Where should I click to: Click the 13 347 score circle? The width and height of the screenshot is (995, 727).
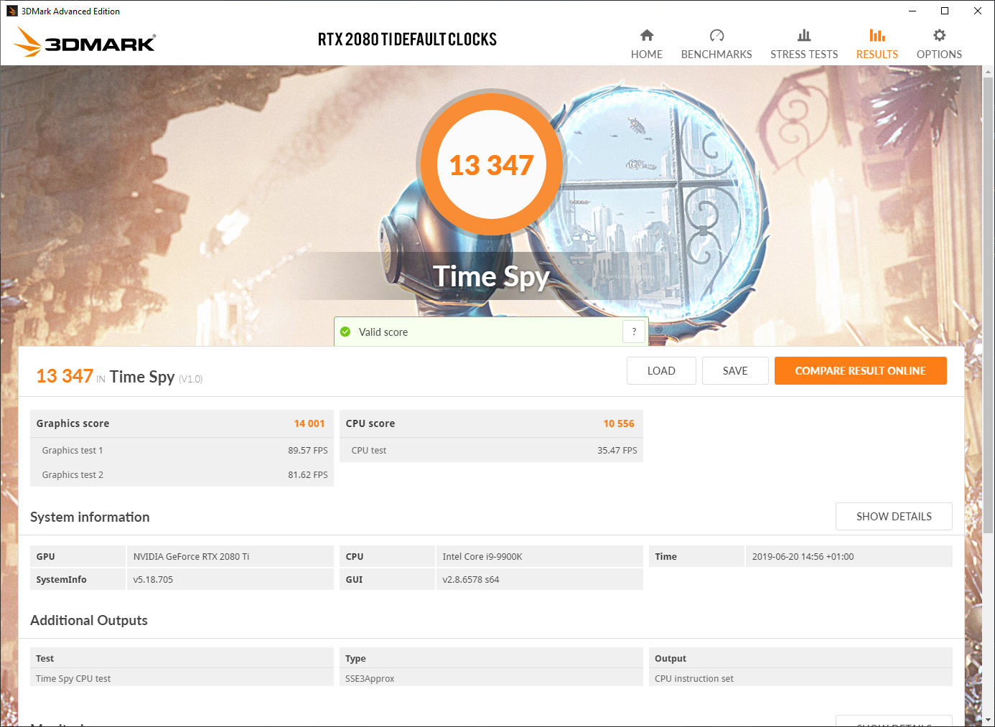point(491,164)
